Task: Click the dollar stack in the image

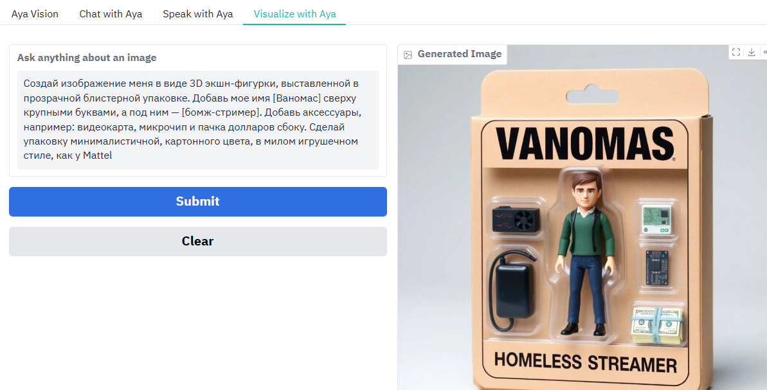Action: click(x=656, y=326)
